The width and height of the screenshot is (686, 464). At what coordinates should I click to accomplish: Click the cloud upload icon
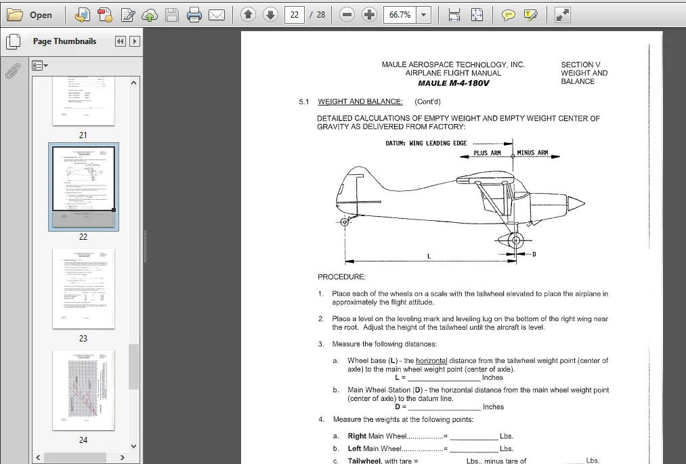tap(150, 15)
